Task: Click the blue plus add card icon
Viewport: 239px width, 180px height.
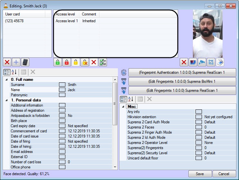Action: pyautogui.click(x=16, y=62)
